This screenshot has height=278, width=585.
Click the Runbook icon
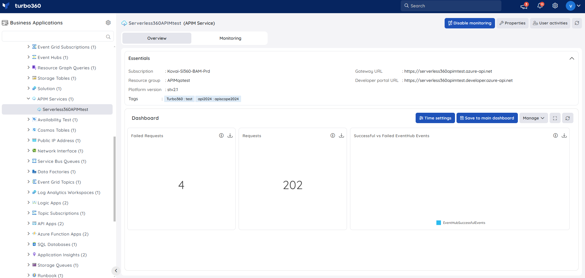pyautogui.click(x=34, y=275)
